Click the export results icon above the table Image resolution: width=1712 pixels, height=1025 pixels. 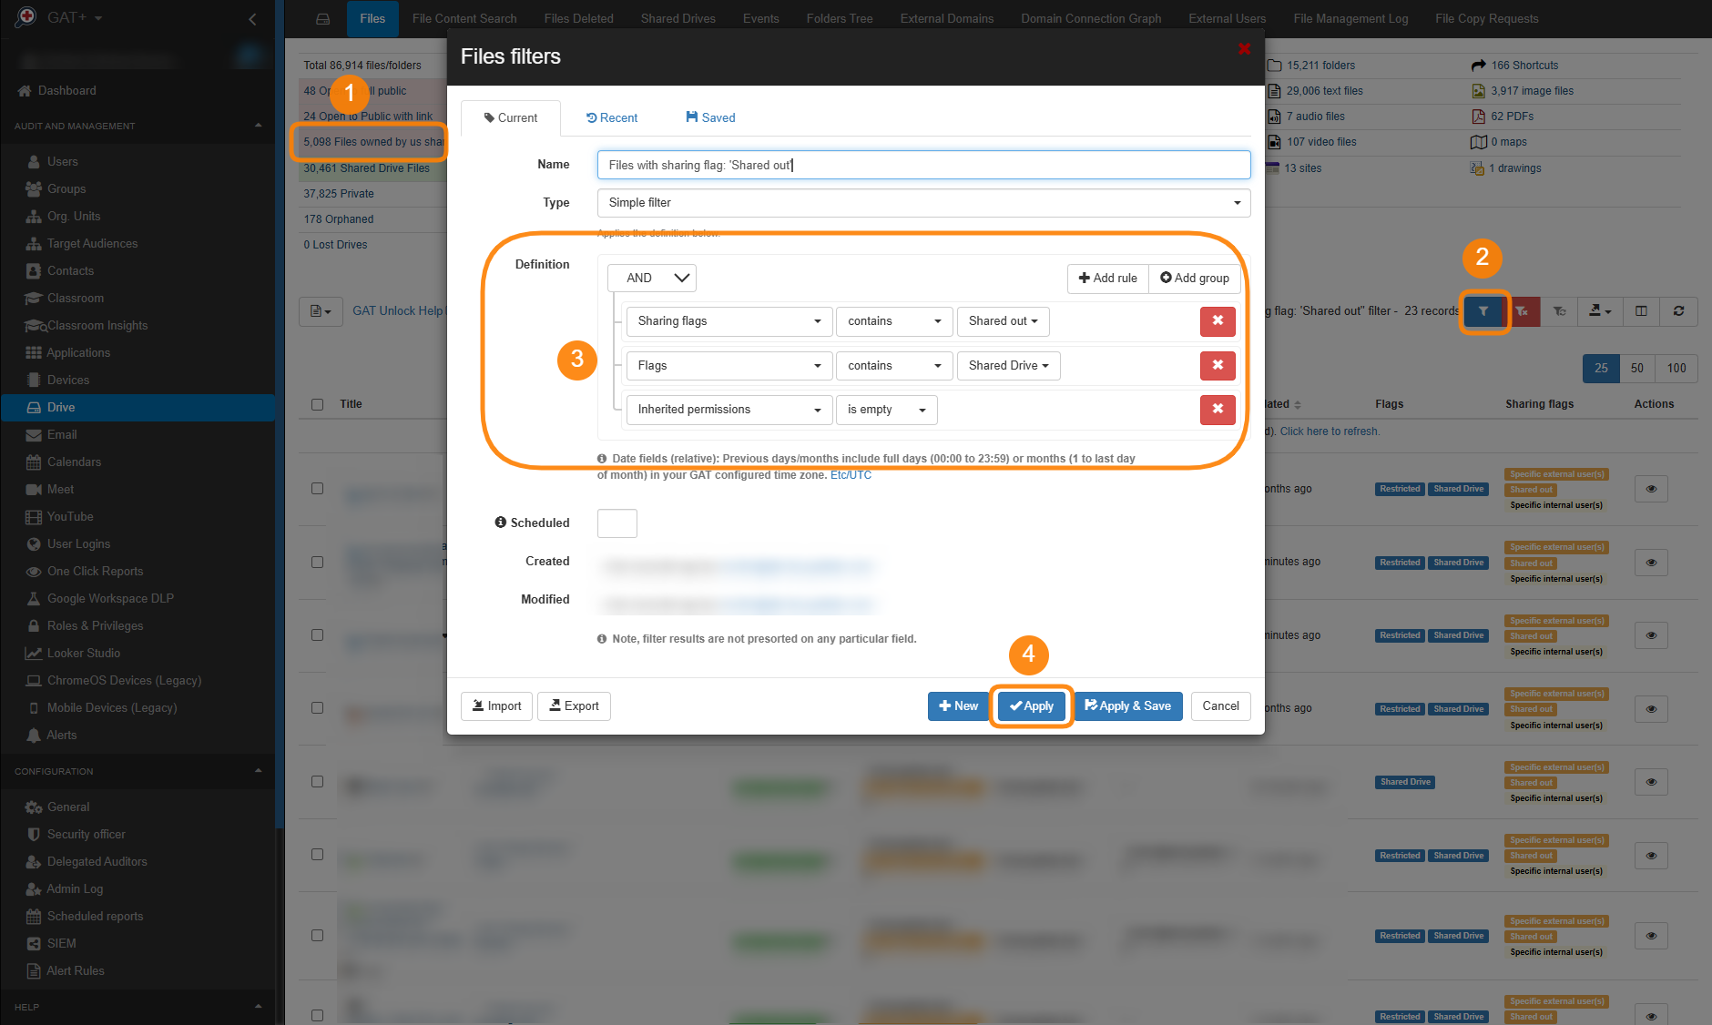(x=1598, y=311)
